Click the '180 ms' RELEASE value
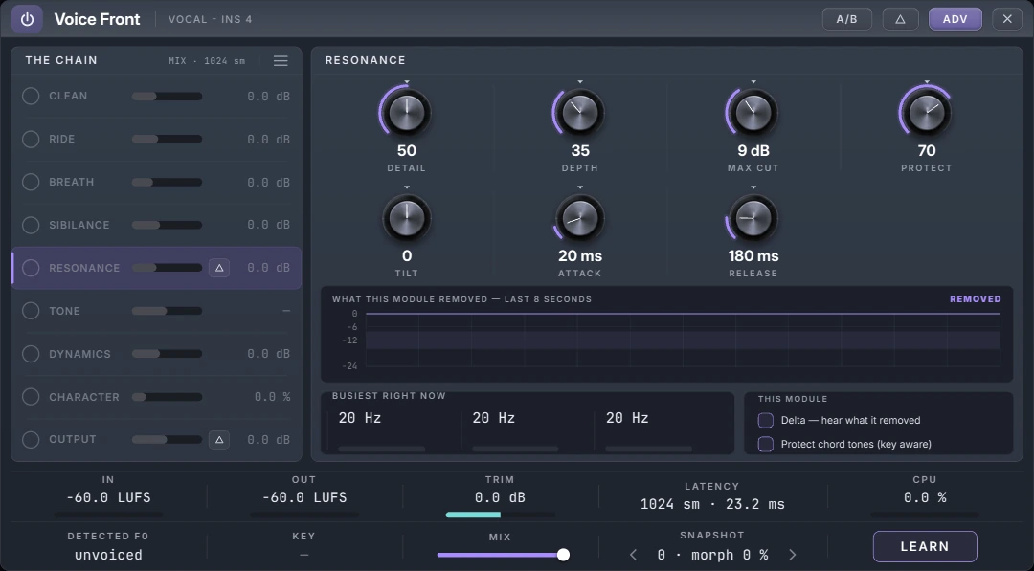Screen dimensions: 1034x571 tap(753, 255)
